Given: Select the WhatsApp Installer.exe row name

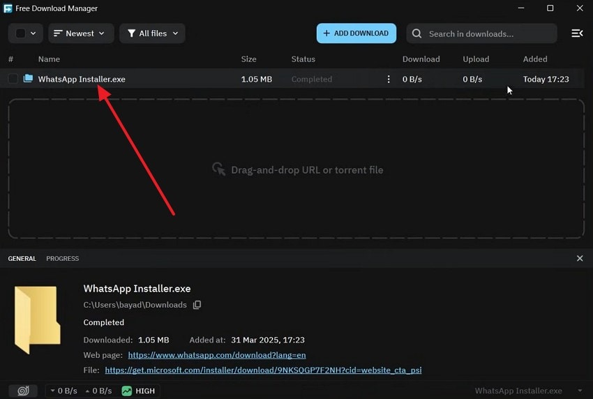Looking at the screenshot, I should pos(82,79).
